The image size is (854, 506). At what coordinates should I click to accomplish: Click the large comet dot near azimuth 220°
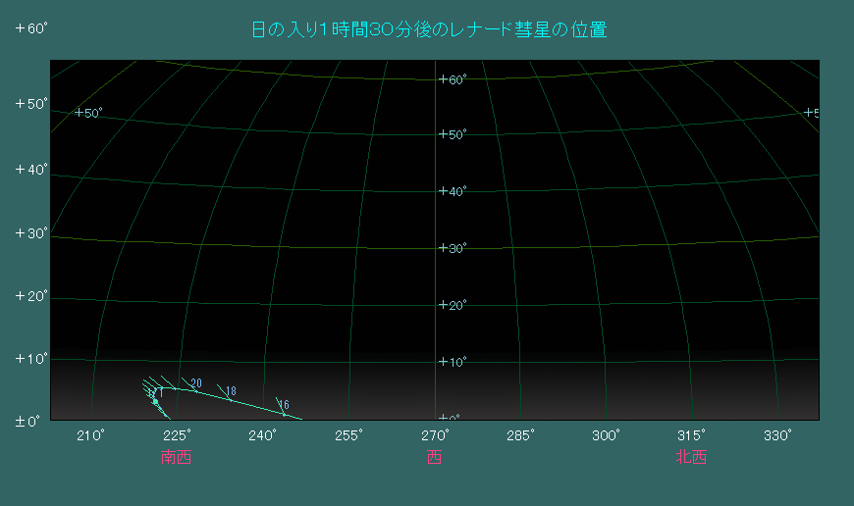(x=155, y=401)
